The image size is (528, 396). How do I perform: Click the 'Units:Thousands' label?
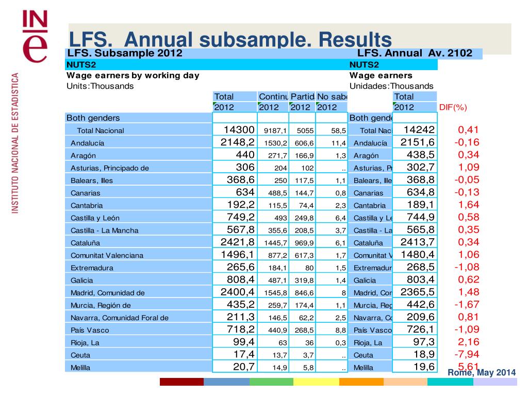click(100, 86)
